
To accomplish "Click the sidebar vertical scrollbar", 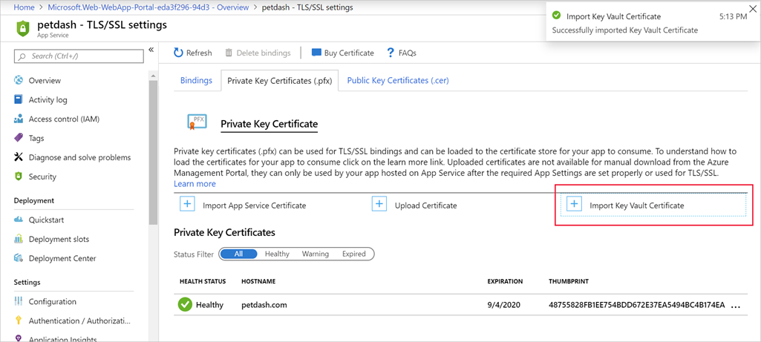I will (153, 151).
